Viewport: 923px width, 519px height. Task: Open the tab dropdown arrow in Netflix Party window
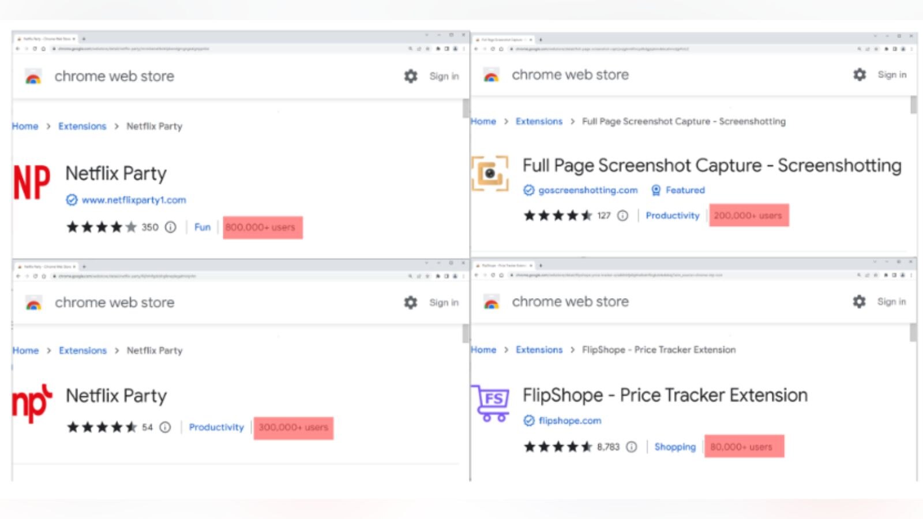[74, 38]
